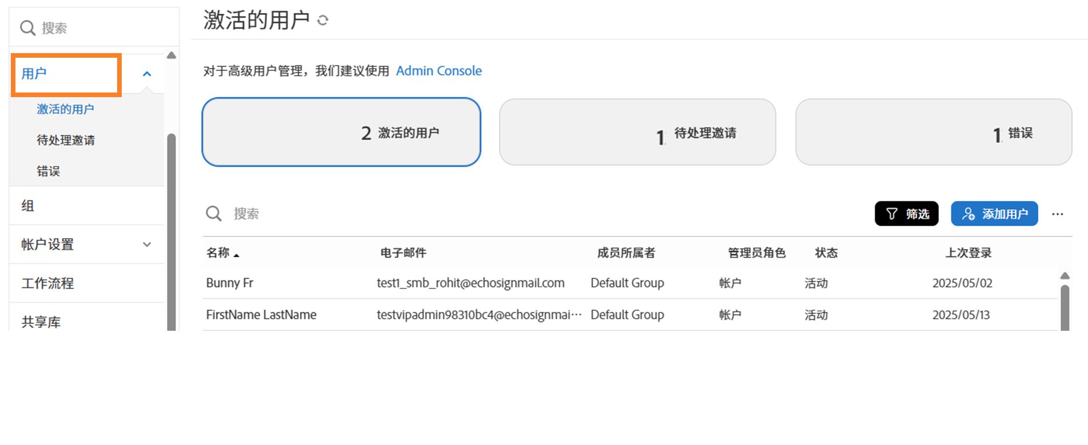The height and width of the screenshot is (445, 1088).
Task: Click email test1_smb_rohit@echosignmail.com
Action: (x=471, y=283)
